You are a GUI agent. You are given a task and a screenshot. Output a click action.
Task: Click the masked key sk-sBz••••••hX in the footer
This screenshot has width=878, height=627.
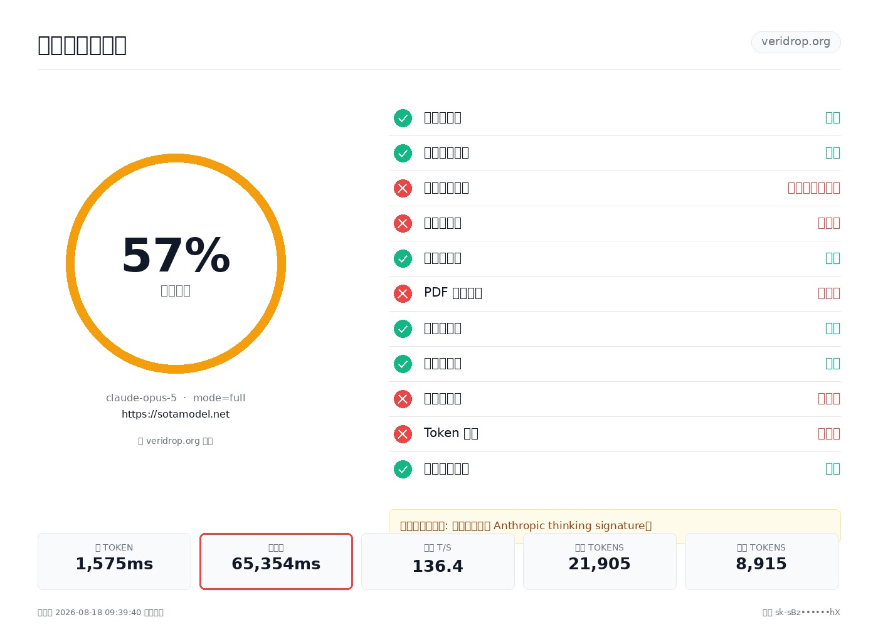pyautogui.click(x=808, y=613)
